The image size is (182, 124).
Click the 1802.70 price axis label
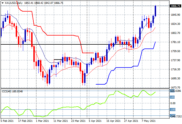(x=175, y=33)
